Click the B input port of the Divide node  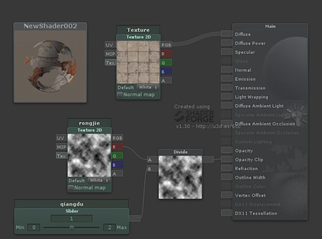pyautogui.click(x=152, y=169)
